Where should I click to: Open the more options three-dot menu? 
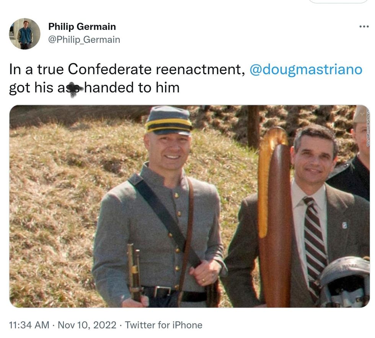[364, 26]
